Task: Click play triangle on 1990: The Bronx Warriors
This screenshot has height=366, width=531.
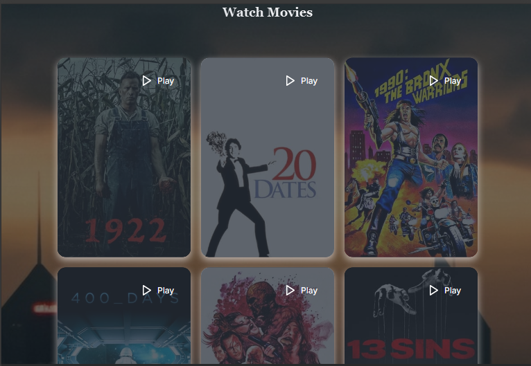Action: (x=434, y=81)
